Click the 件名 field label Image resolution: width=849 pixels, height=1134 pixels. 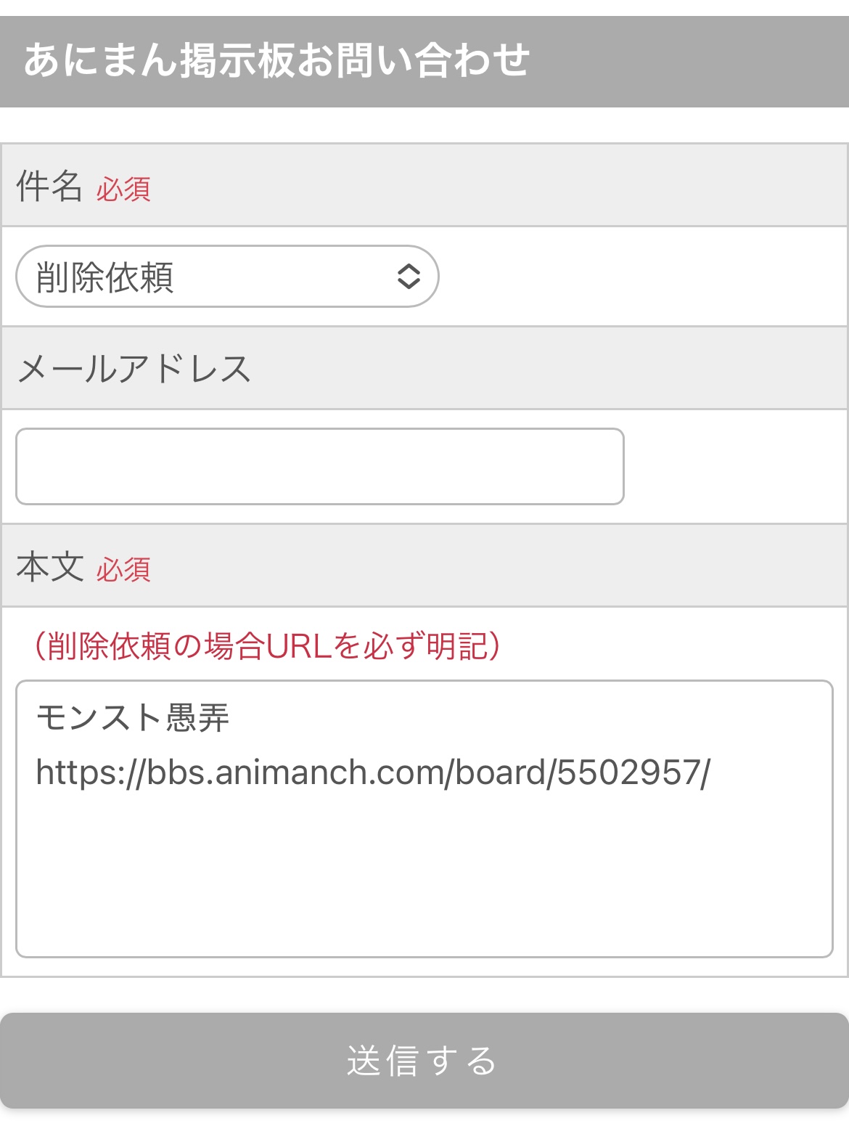[49, 186]
